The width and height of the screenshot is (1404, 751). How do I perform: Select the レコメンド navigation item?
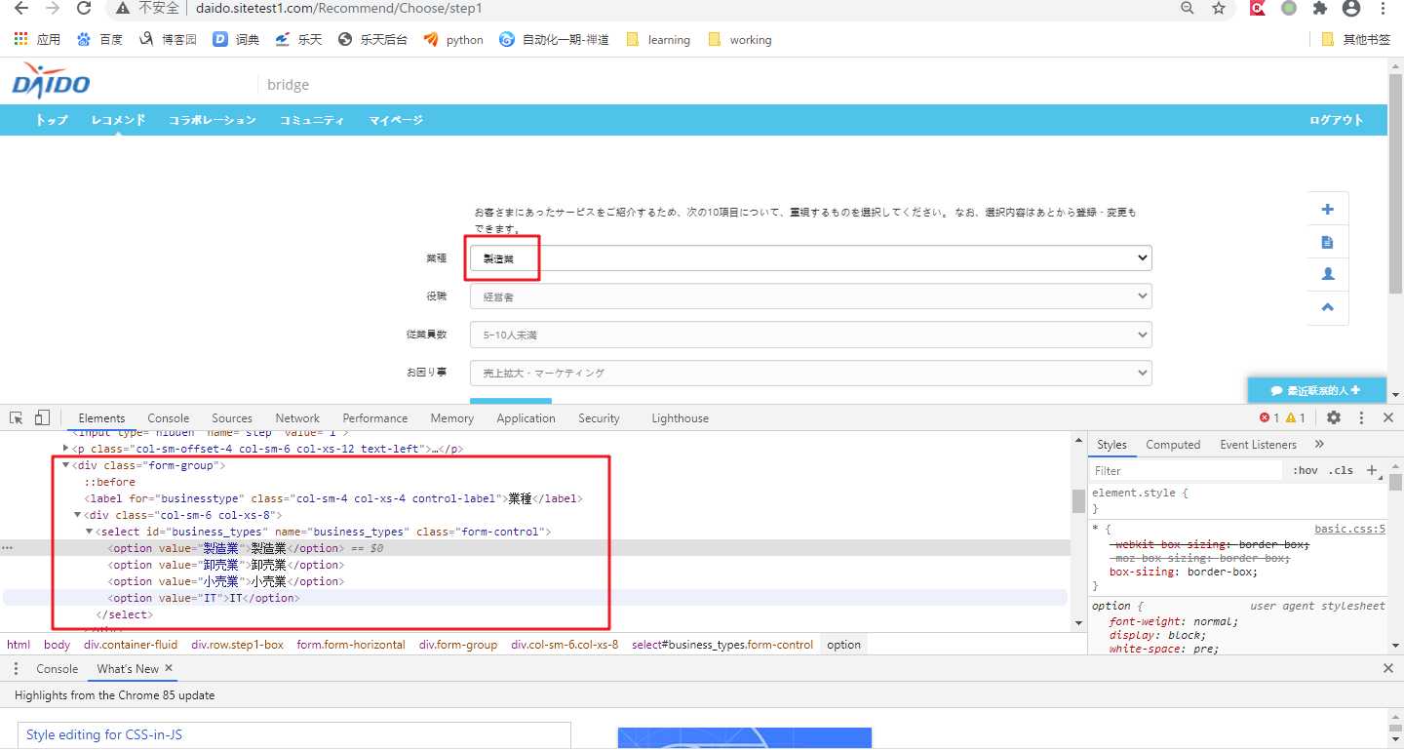click(x=118, y=120)
